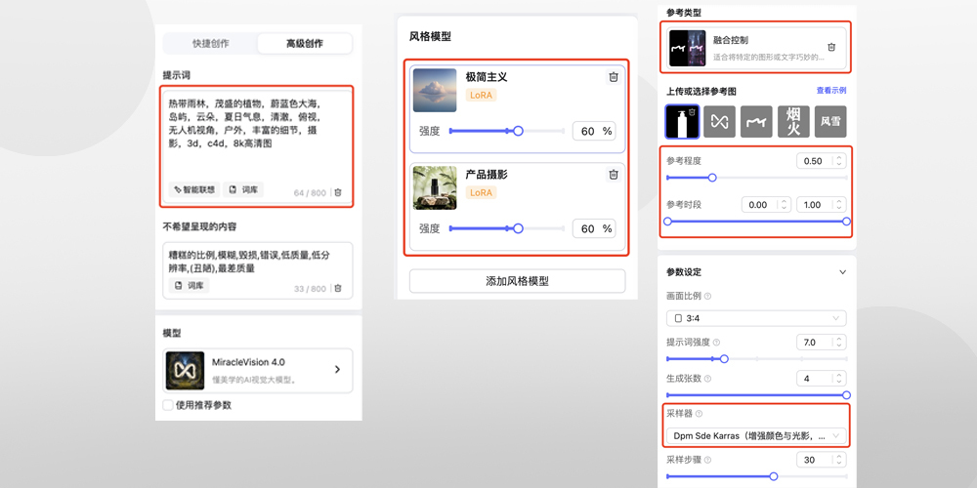Viewport: 977px width, 488px height.
Task: Clear the prompt with its trash icon
Action: 338,193
